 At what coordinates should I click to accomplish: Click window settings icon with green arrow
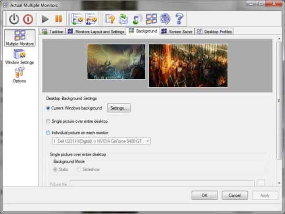point(78,19)
